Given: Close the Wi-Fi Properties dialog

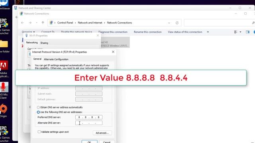Looking at the screenshot, I should (98, 35).
